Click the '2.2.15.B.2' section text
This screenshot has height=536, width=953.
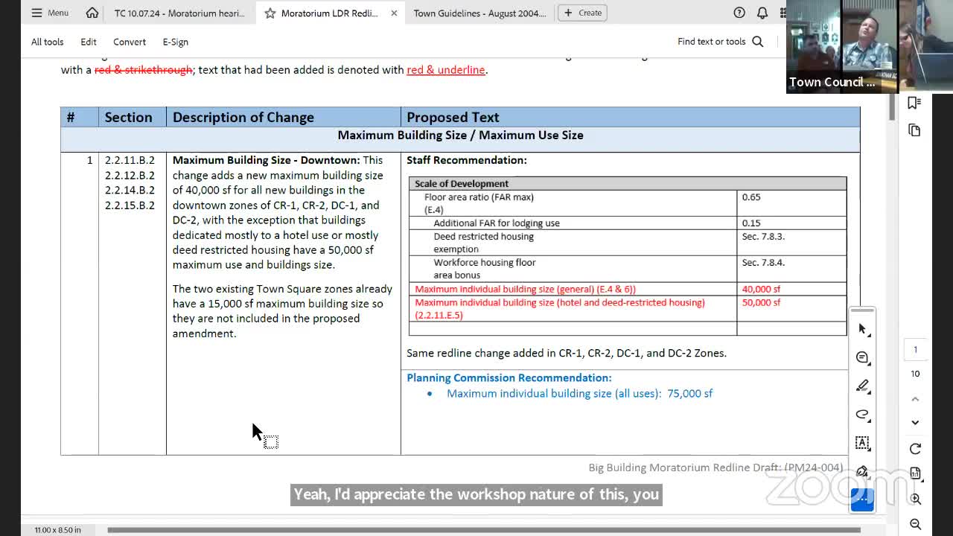coord(130,205)
